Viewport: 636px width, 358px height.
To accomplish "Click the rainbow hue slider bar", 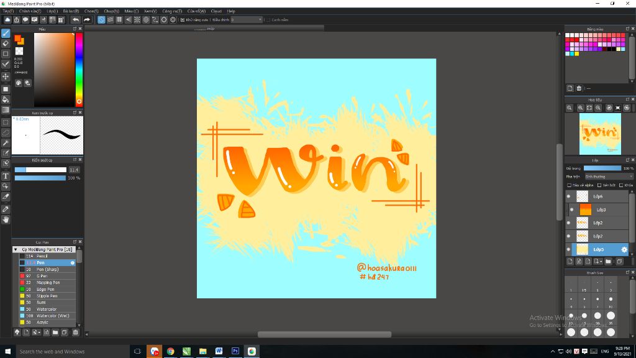I will click(79, 70).
